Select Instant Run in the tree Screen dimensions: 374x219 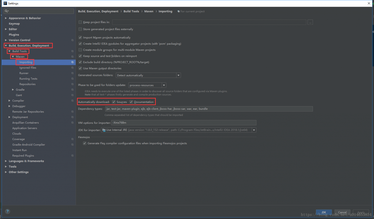19,150
